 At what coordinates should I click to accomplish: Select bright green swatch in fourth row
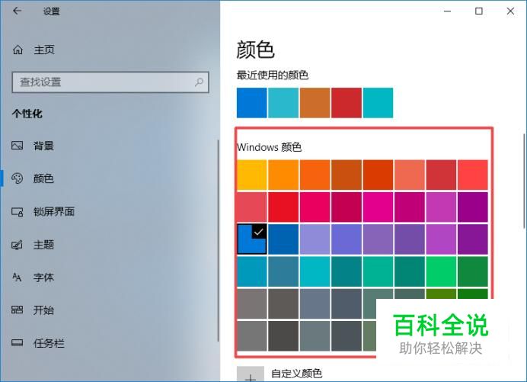tap(441, 271)
